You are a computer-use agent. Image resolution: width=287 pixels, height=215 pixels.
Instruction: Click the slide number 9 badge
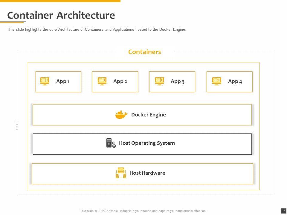click(283, 211)
